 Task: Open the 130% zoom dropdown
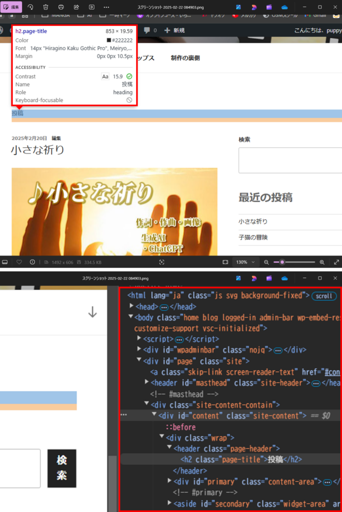[246, 262]
